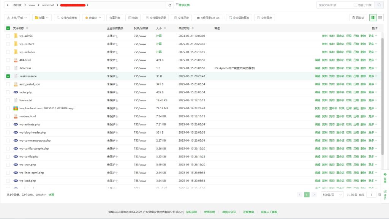This screenshot has height=219, width=389.
Task: Check the index.php row checkbox
Action: (8, 92)
